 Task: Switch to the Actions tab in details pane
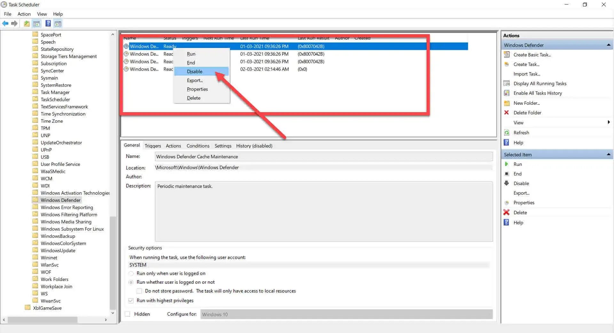point(173,146)
